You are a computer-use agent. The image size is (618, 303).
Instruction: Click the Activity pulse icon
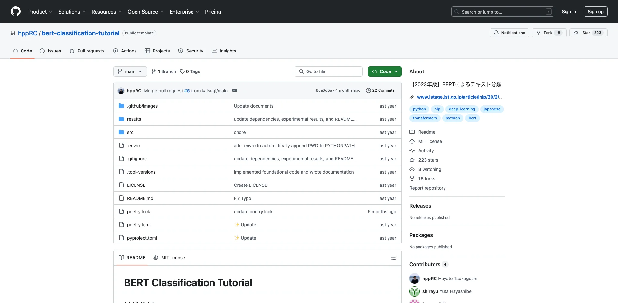pos(412,151)
